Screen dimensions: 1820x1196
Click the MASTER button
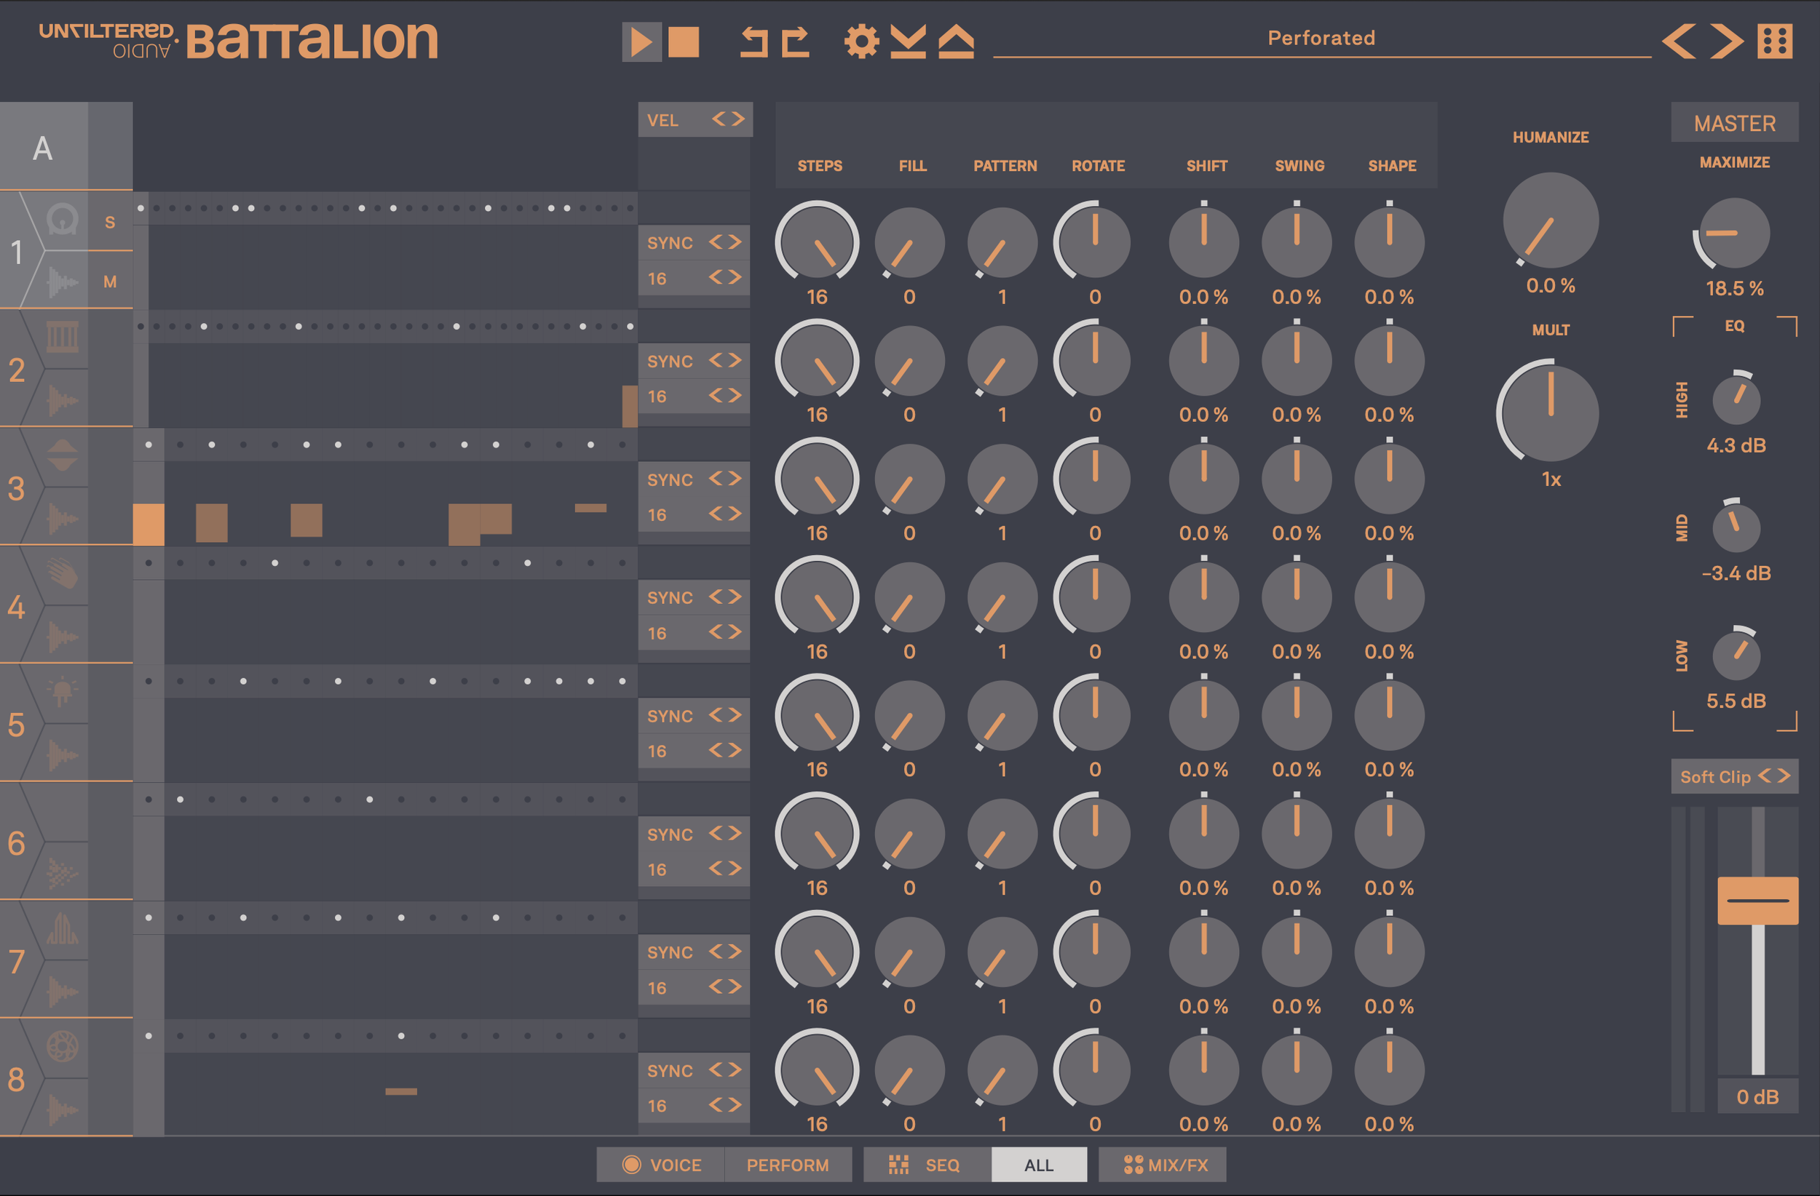[1733, 123]
